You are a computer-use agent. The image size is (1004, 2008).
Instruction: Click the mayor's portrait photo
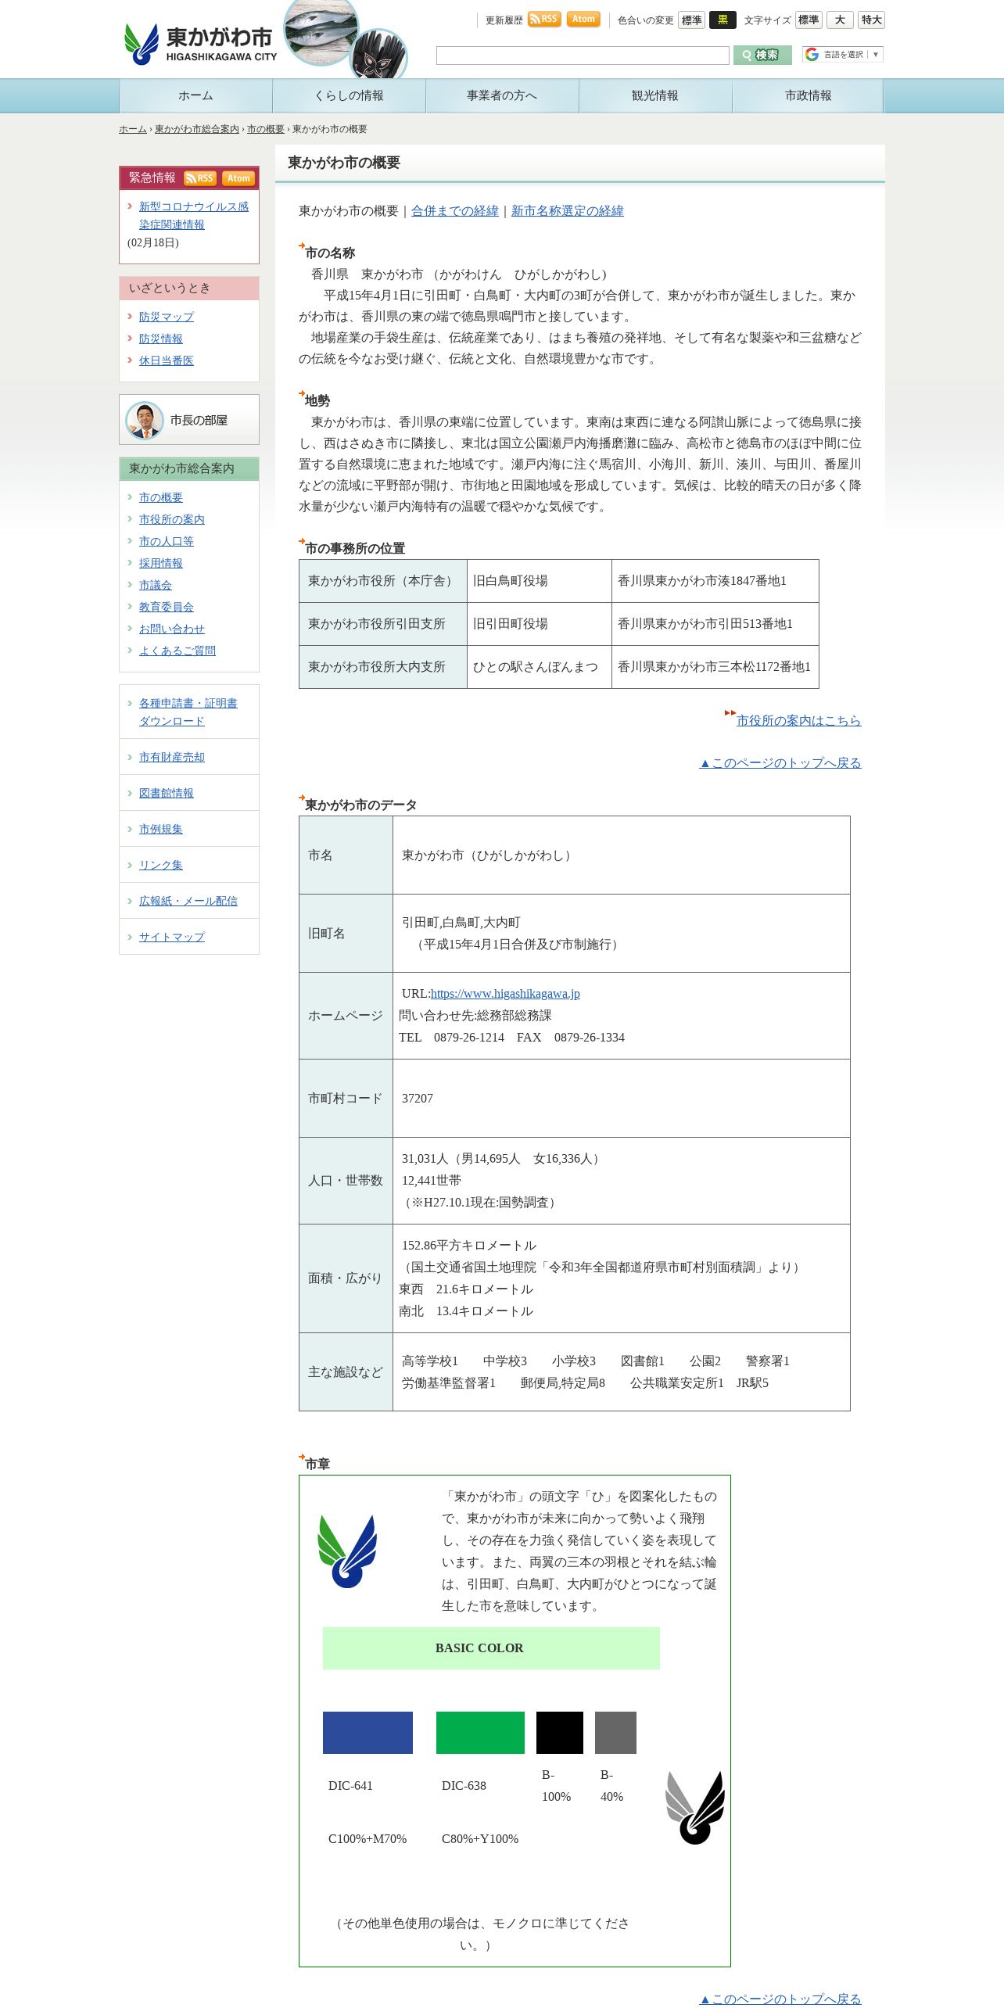pos(145,421)
